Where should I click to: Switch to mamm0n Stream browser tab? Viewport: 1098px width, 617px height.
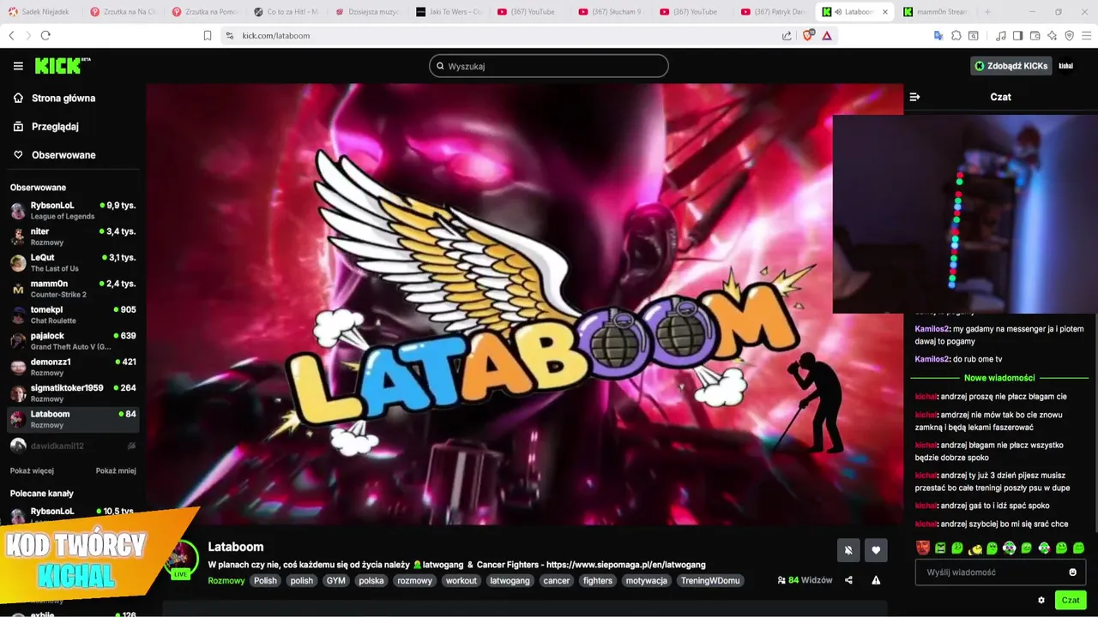(x=935, y=12)
